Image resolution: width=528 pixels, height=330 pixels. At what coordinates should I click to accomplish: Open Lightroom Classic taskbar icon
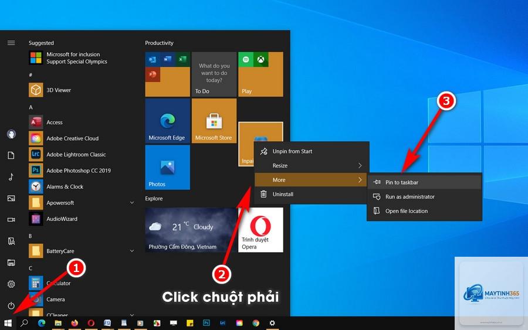coord(222,323)
